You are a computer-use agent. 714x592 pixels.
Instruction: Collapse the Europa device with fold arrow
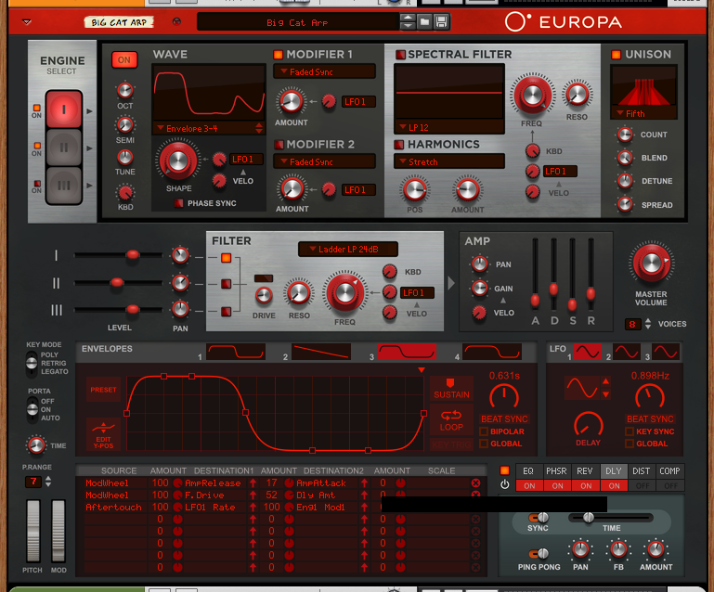(x=27, y=22)
